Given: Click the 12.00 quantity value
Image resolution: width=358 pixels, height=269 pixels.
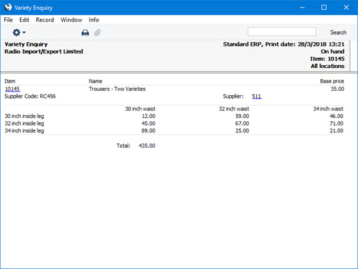Looking at the screenshot, I should click(148, 116).
